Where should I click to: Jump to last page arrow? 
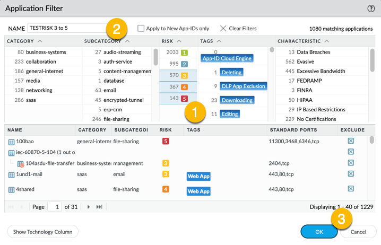[x=99, y=207]
